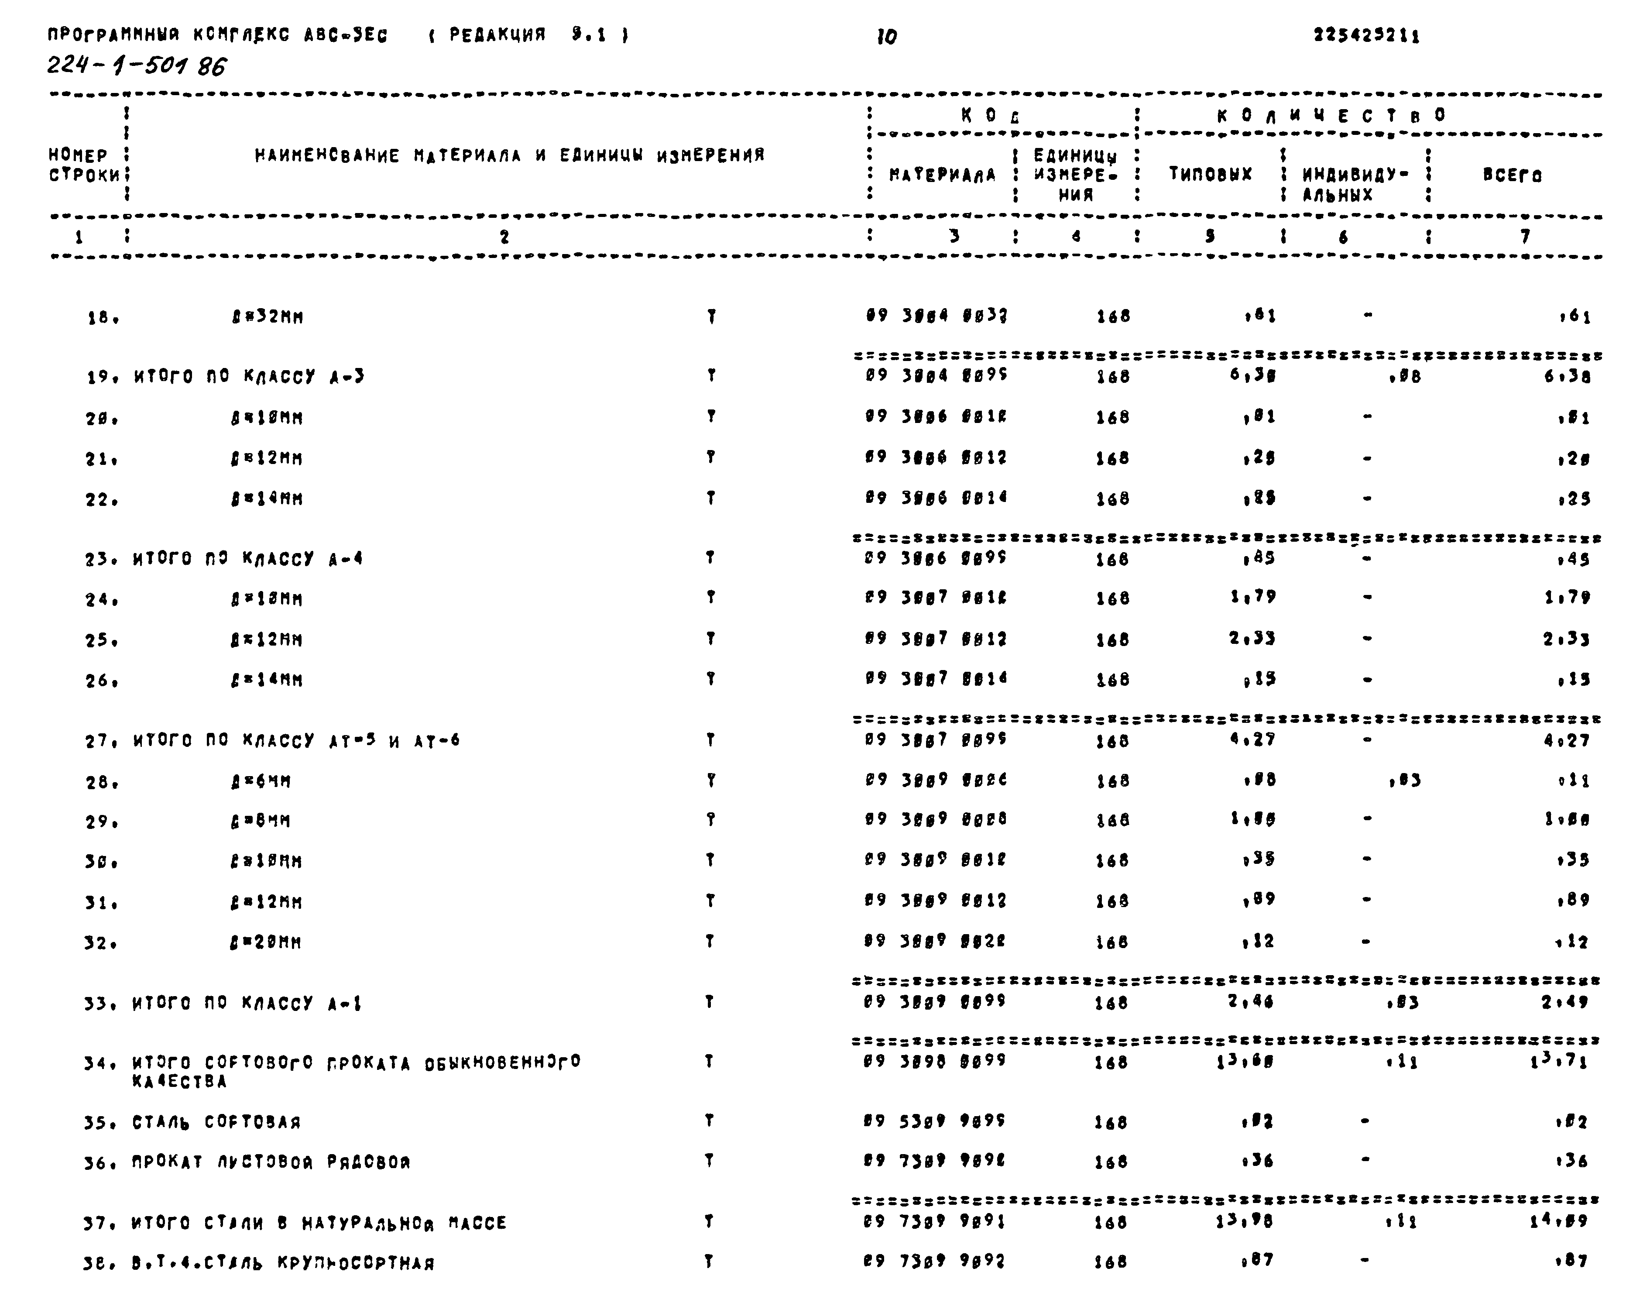Click row 28 label 'Ø=6ММ'
The image size is (1650, 1289).
pos(261,781)
